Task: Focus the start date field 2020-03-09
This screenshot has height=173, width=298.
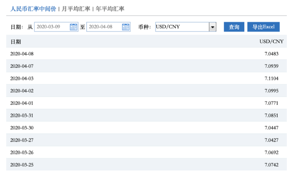Action: tap(52, 27)
